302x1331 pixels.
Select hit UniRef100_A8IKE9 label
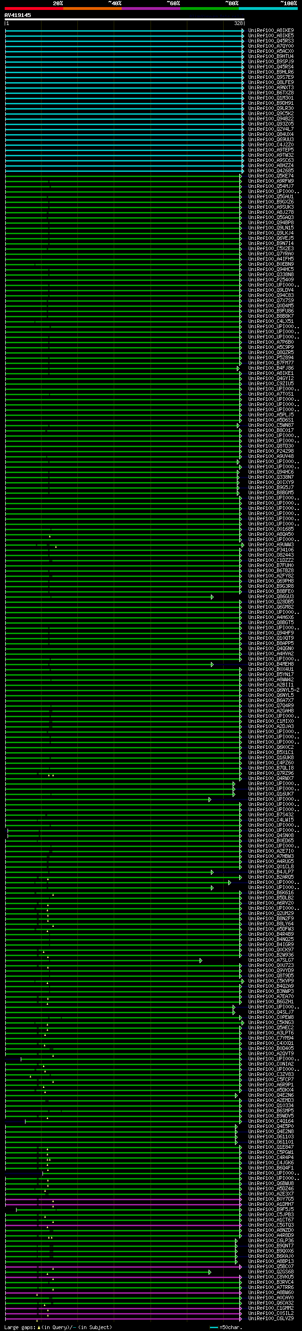pyautogui.click(x=271, y=31)
